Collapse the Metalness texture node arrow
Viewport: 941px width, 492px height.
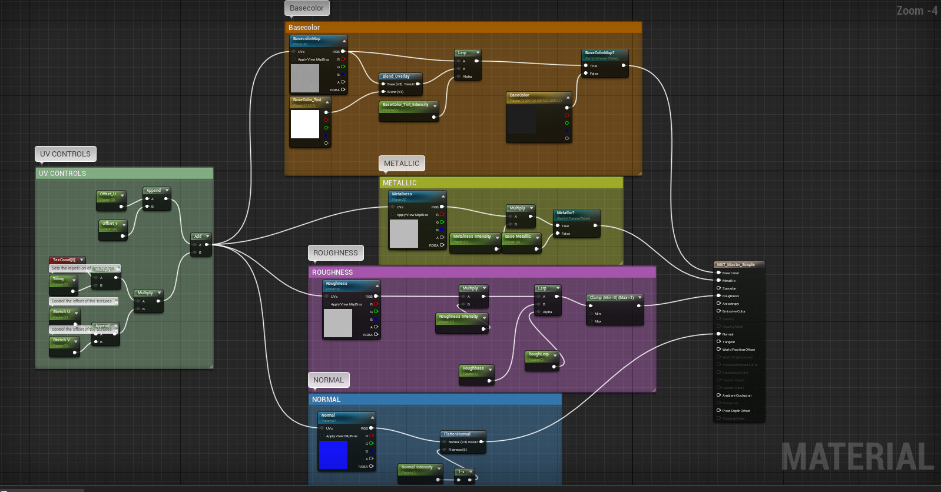point(443,197)
